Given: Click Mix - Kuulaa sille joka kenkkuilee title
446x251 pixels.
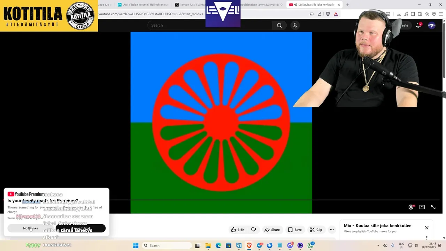Looking at the screenshot, I should [x=377, y=226].
